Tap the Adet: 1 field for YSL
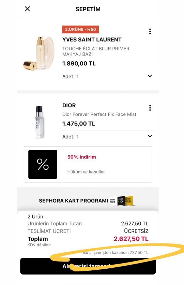This screenshot has height=285, width=184. pyautogui.click(x=108, y=77)
